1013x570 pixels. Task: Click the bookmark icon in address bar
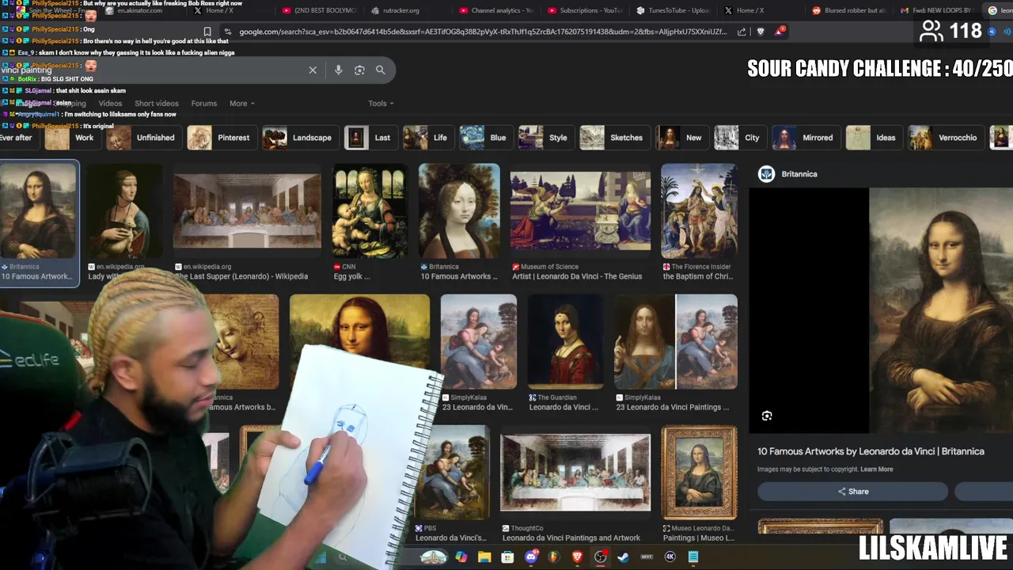[x=207, y=32]
